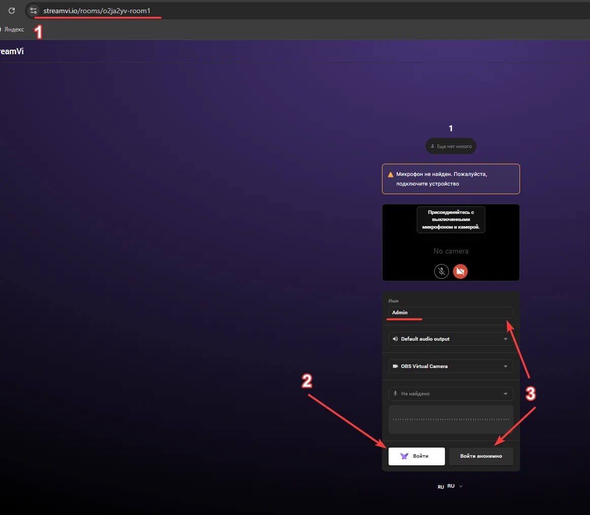Click the No camera text in the preview

pyautogui.click(x=451, y=251)
